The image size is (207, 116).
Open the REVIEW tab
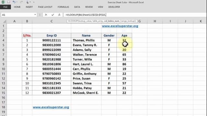coord(89,7)
